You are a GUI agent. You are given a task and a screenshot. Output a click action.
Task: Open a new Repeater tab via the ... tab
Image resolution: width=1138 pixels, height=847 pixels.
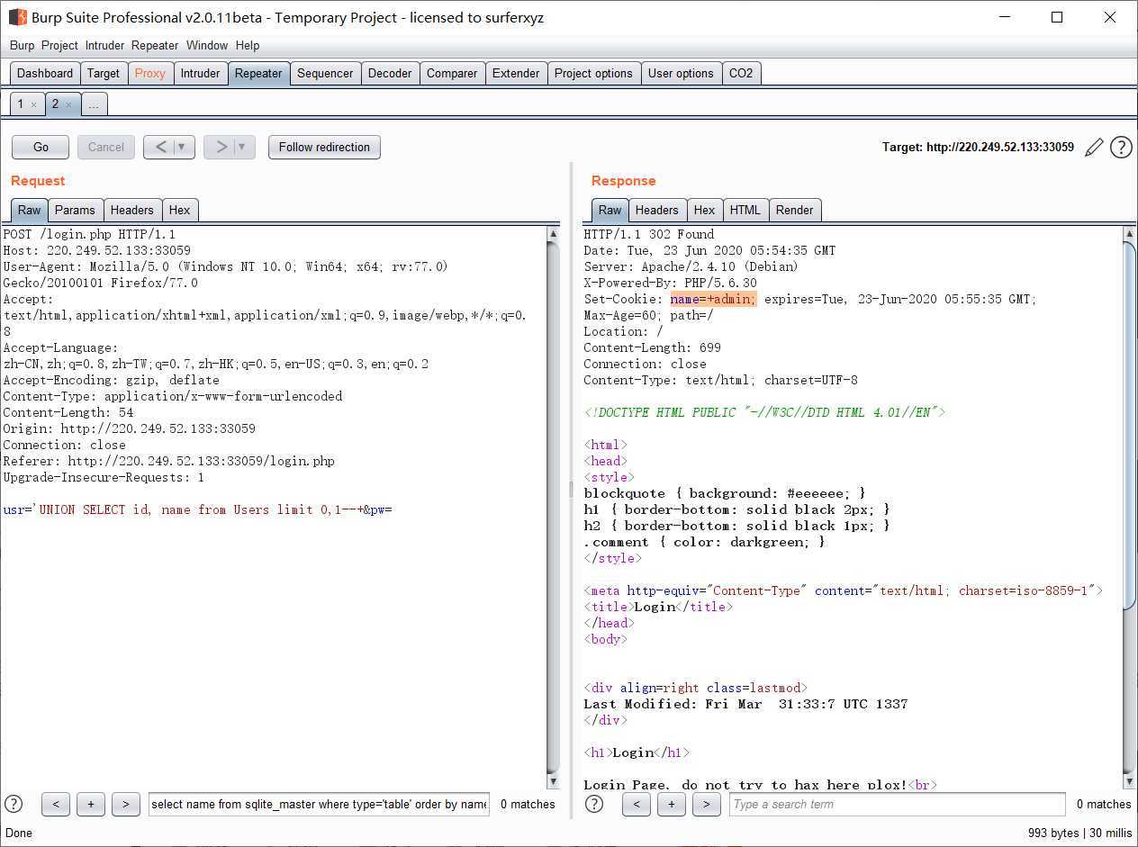coord(94,104)
